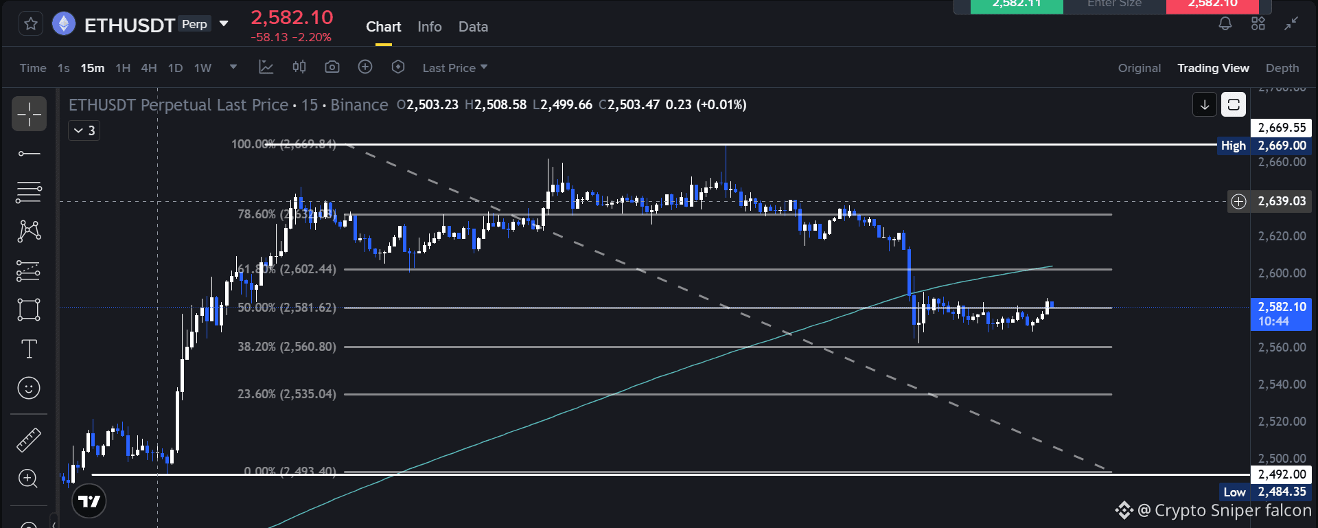Open the Last Price dropdown
This screenshot has width=1318, height=528.
pyautogui.click(x=454, y=68)
